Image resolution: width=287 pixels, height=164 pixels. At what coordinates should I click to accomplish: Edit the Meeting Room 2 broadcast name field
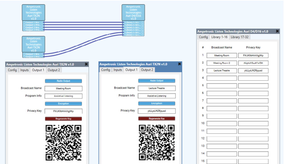[x=221, y=63]
